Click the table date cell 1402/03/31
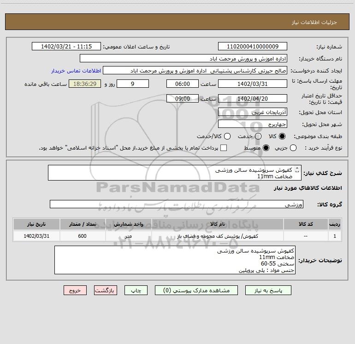This screenshot has height=344, width=355. click(36, 236)
